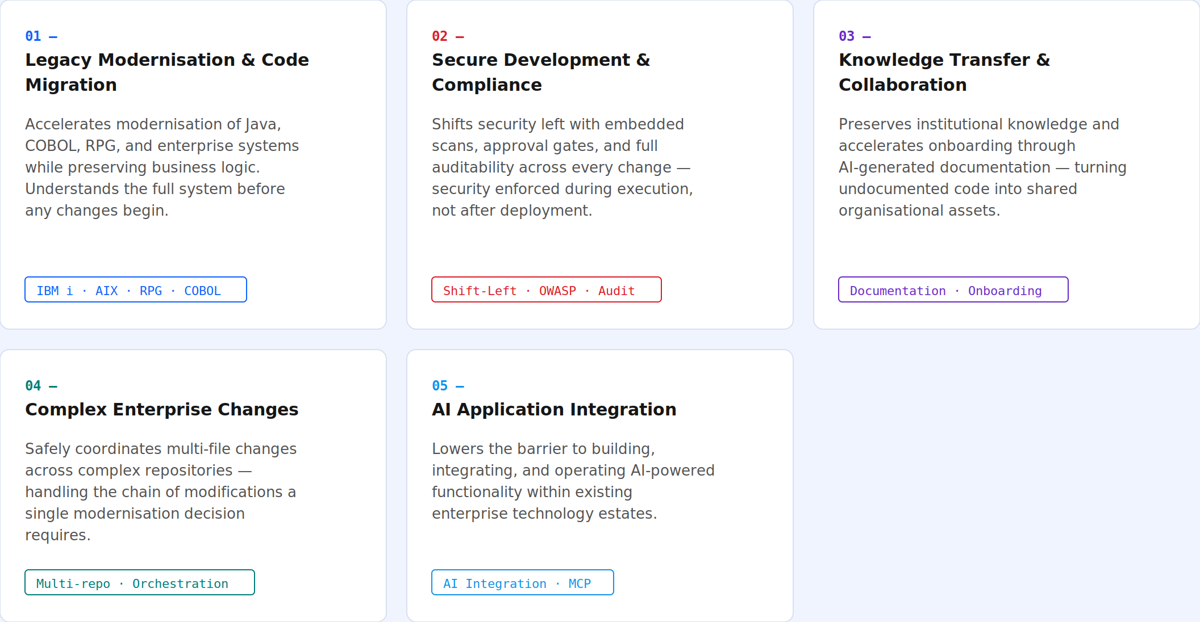Select the AI Integration · MCP tag

522,583
